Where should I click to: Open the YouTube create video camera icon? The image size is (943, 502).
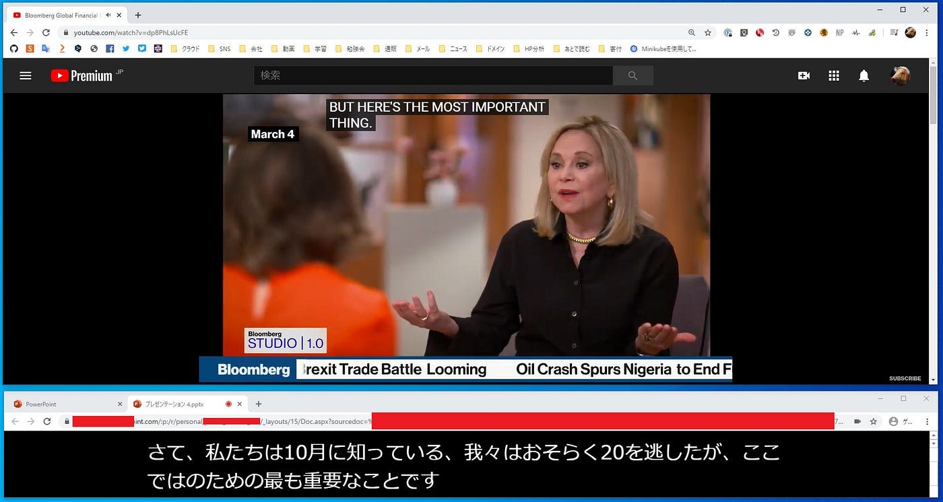tap(804, 76)
